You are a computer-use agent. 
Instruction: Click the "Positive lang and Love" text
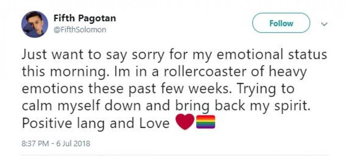[x=95, y=123]
